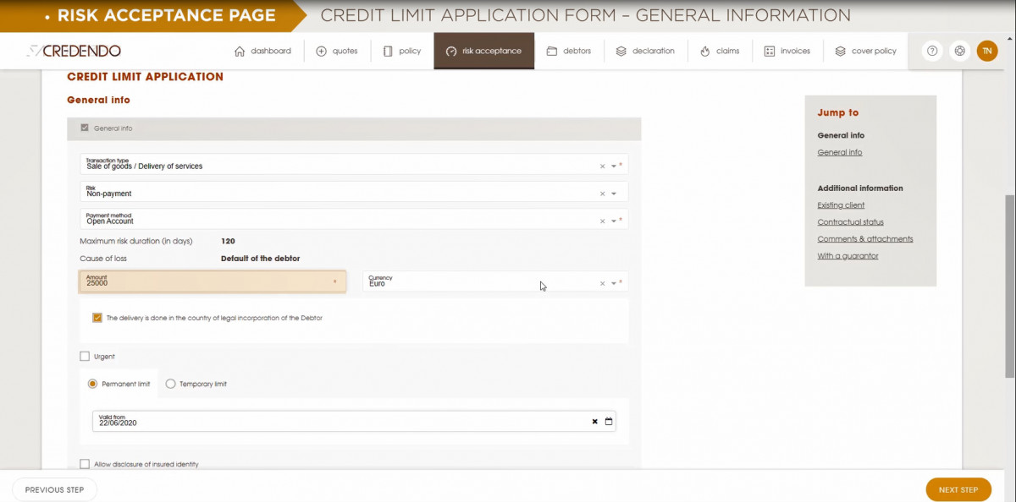Image resolution: width=1016 pixels, height=502 pixels.
Task: Expand the Transaction type dropdown arrow
Action: [x=614, y=166]
